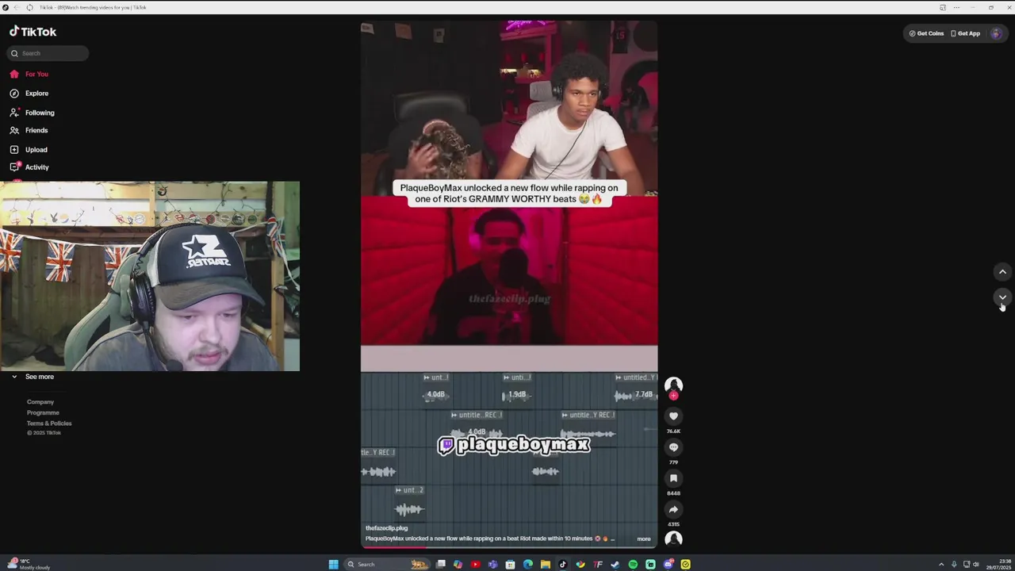Screen dimensions: 1015x571
Task: Click the Upload plus icon
Action: click(x=14, y=150)
